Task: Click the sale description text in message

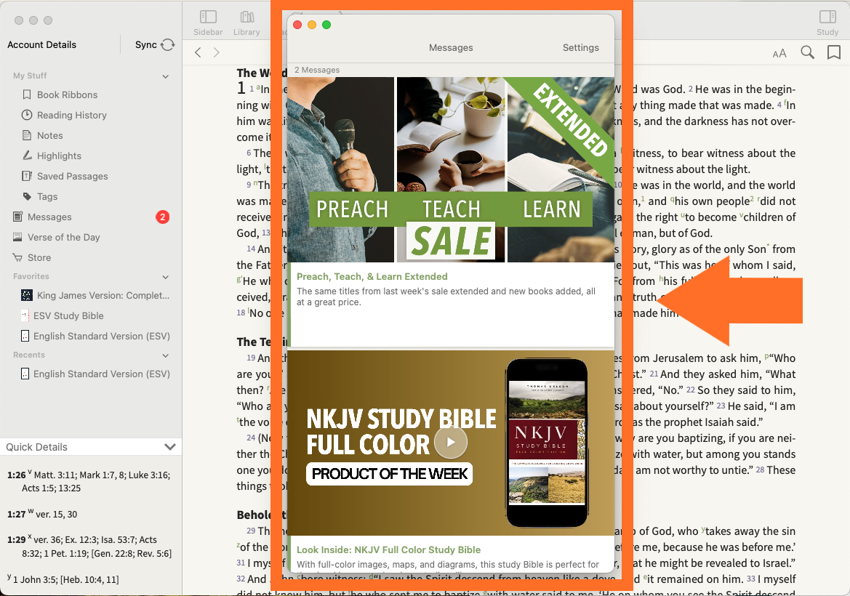Action: click(446, 297)
